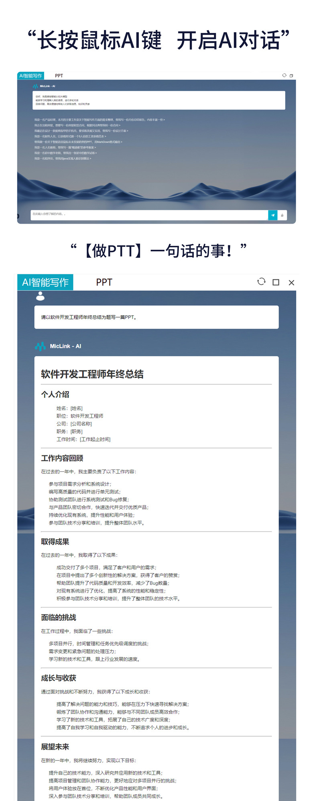Open the PPT tab in lower window
The width and height of the screenshot is (317, 801).
(104, 282)
